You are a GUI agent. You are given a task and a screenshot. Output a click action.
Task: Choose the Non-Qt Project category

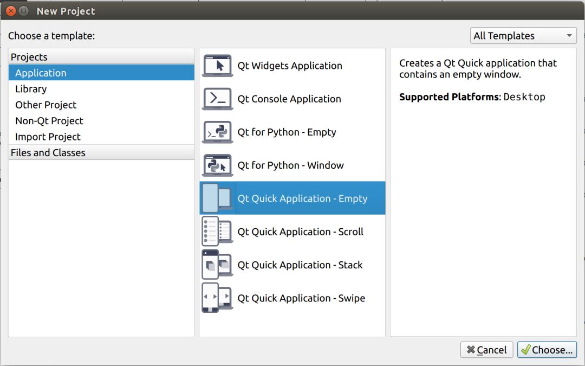click(x=49, y=121)
